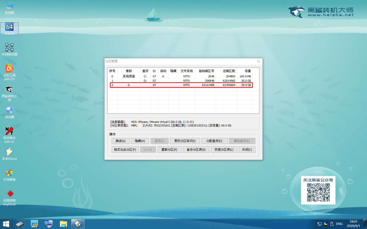Screen dimensions: 367x229
Task: Select the floppy disk taskbar icon
Action: coord(78,224)
